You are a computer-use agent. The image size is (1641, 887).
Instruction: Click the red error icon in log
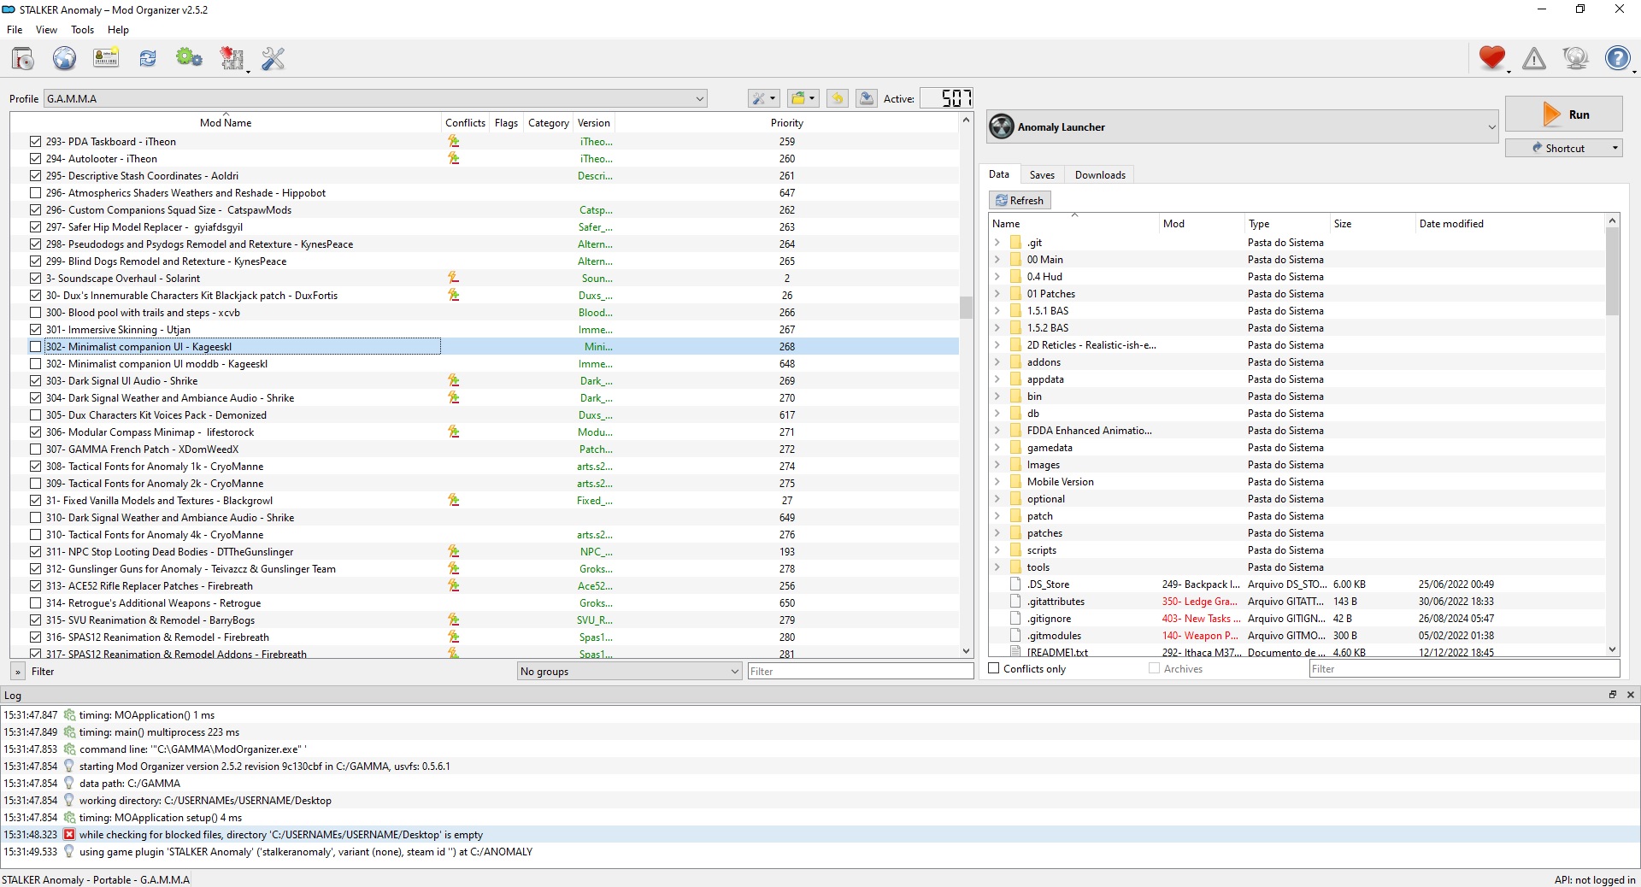[x=69, y=835]
